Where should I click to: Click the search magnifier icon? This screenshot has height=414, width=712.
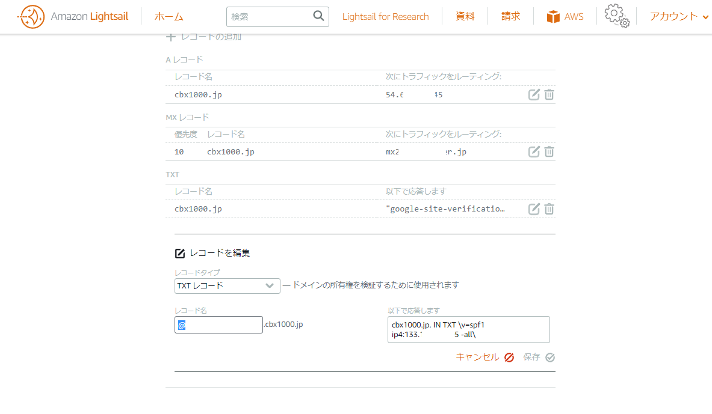(319, 16)
